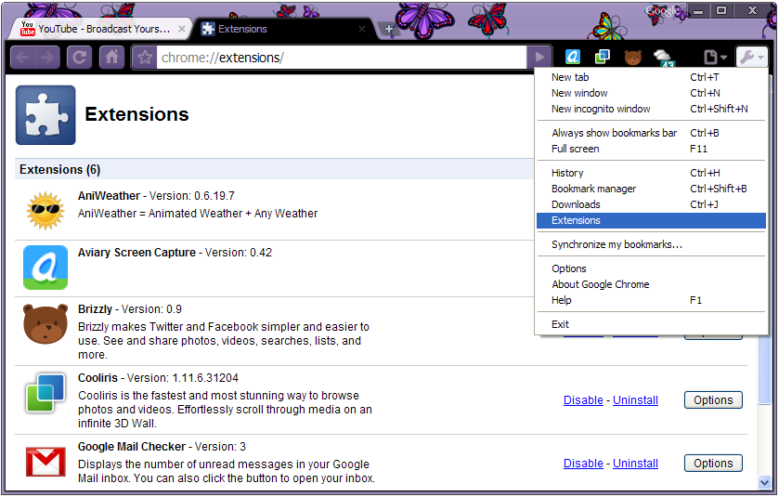Bookmark this page with the star icon
Image resolution: width=779 pixels, height=497 pixels.
tap(145, 58)
